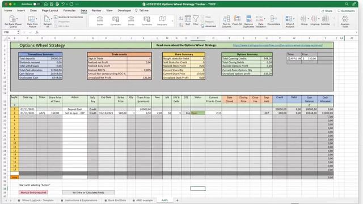Viewport: 363px width, 204px height.
Task: Select the 'Manual Entry required' legend cell
Action: [33, 193]
